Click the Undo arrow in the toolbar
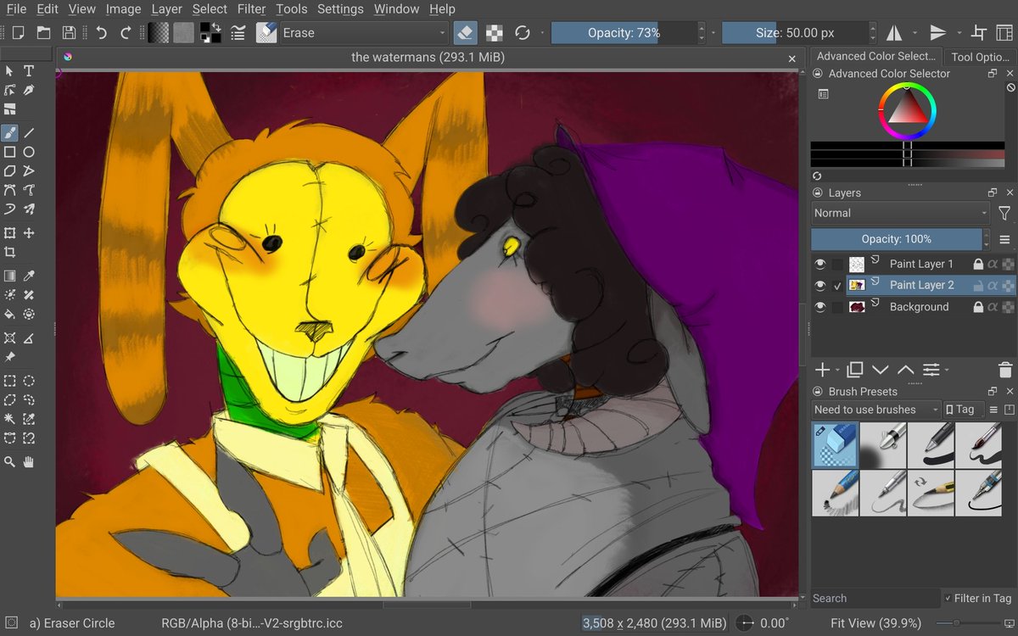 pos(101,33)
